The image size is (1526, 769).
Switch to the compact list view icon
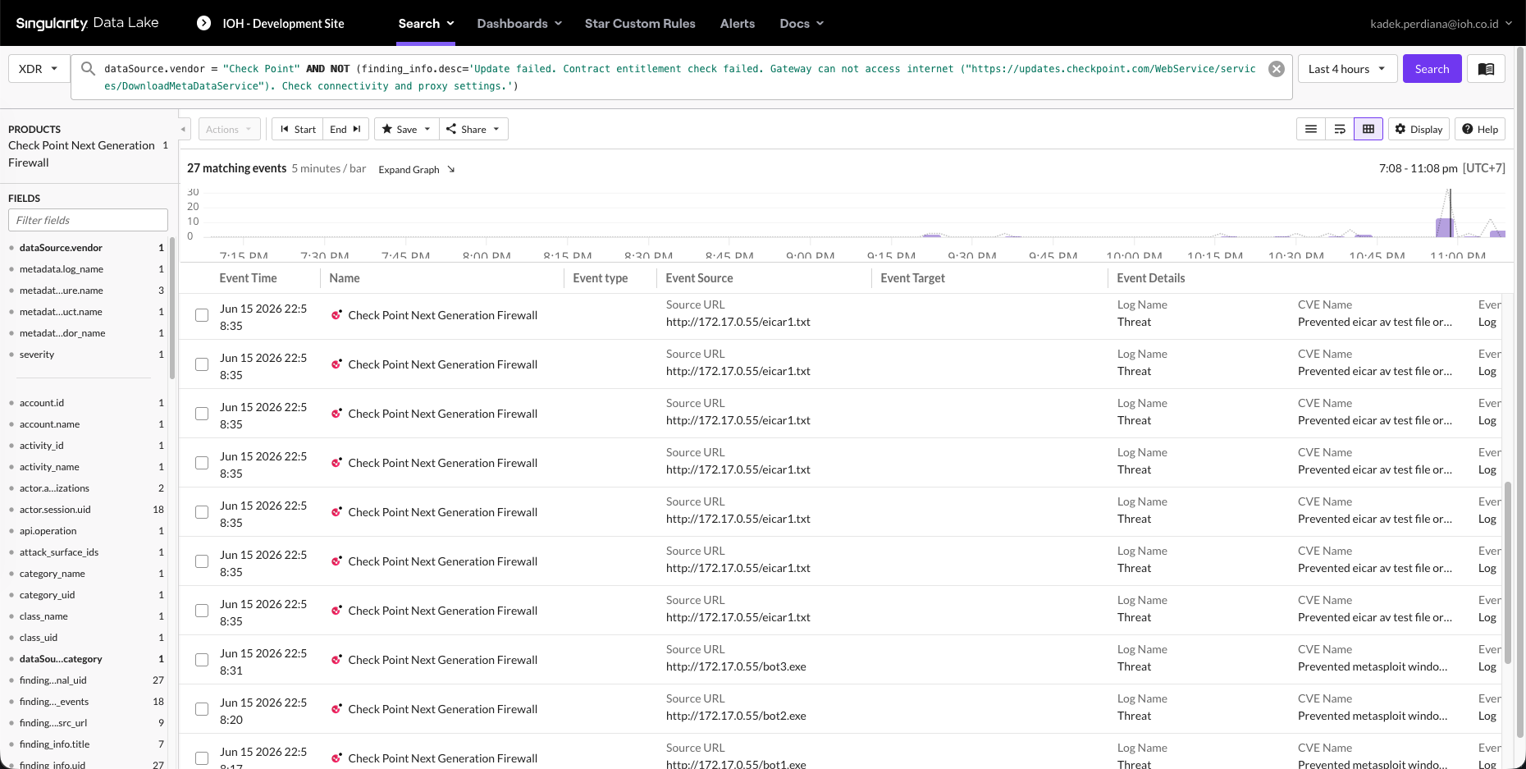(1311, 129)
